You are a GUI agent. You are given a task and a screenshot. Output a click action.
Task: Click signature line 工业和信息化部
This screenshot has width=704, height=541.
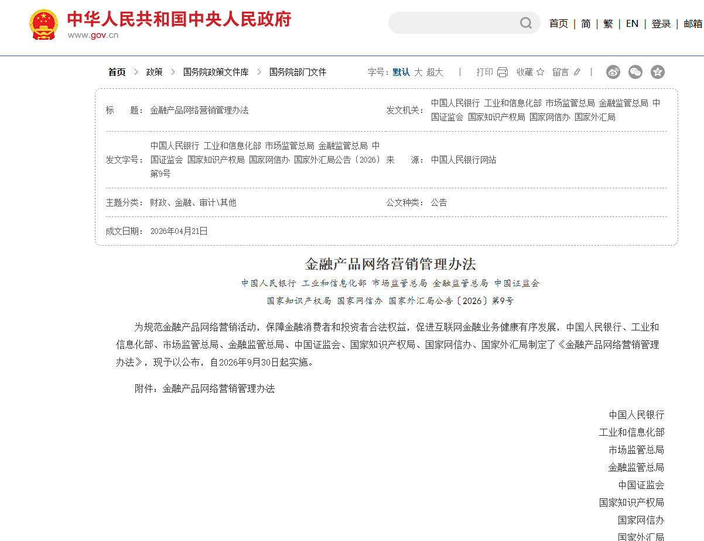tap(632, 432)
